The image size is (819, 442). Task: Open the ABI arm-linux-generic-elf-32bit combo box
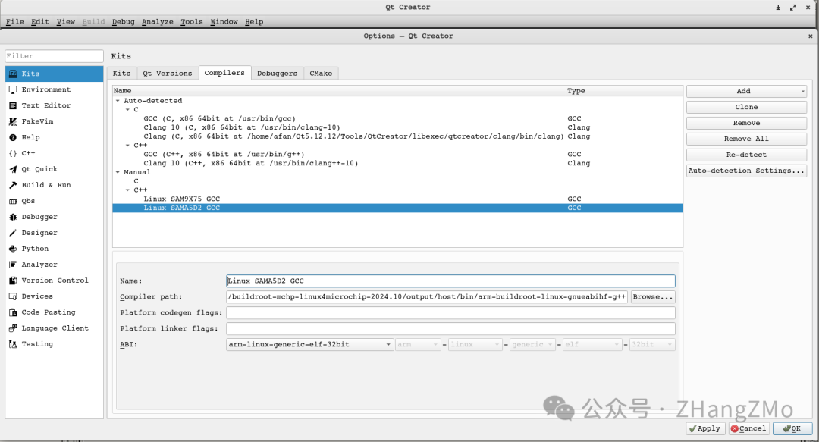pos(309,345)
